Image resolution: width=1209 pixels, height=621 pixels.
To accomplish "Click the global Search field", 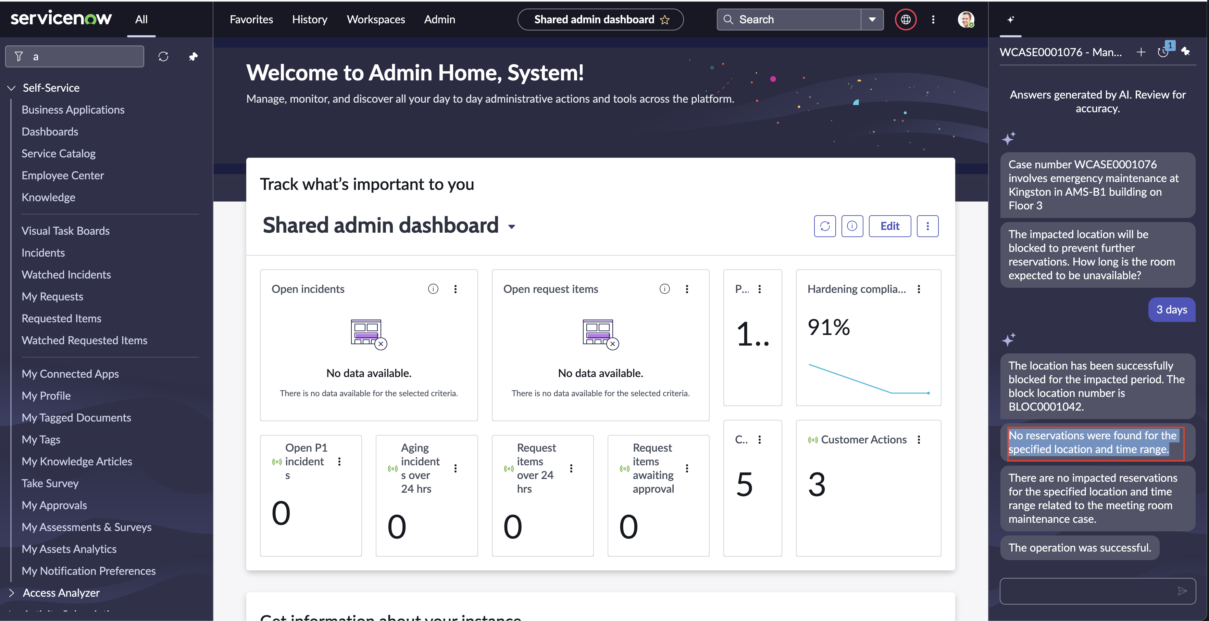I will point(789,19).
